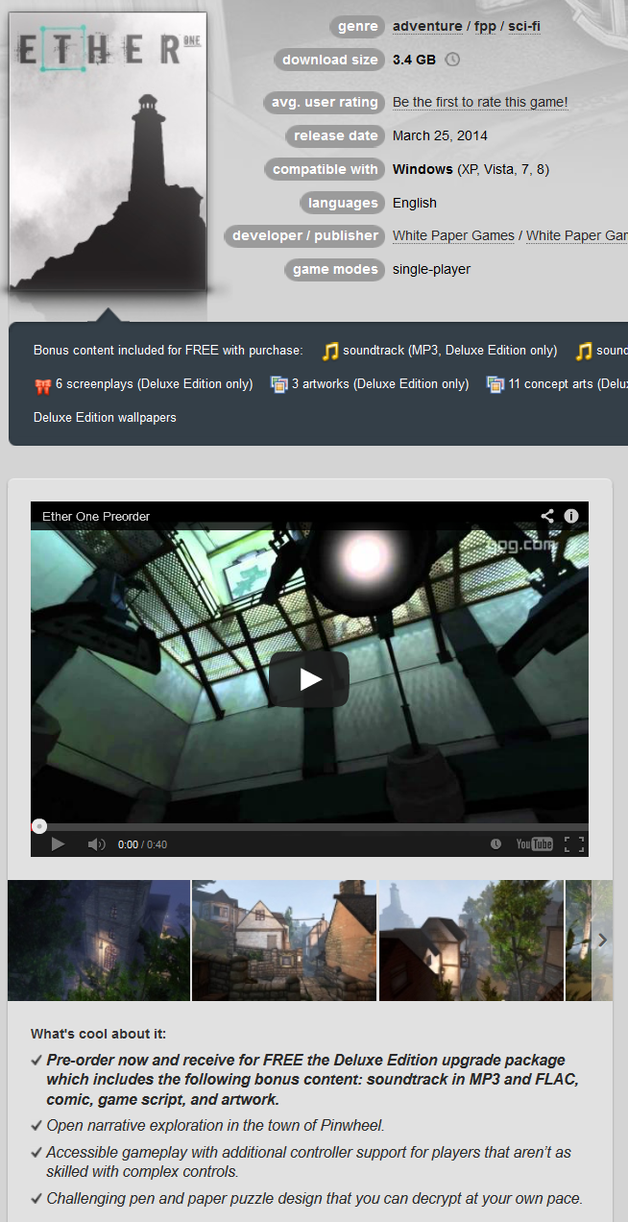Click the 'Windows' compatibility text
This screenshot has width=628, height=1222.
click(423, 169)
